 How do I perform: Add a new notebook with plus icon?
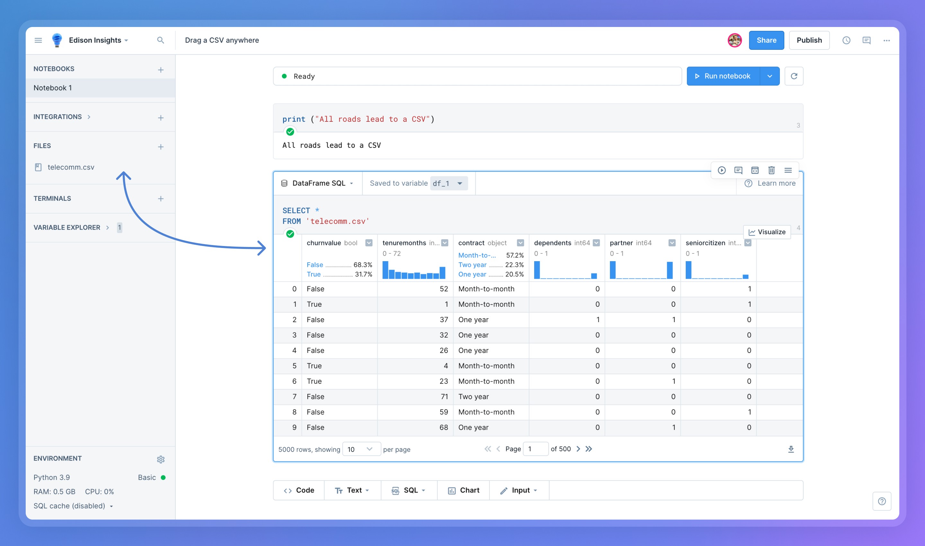(x=161, y=70)
